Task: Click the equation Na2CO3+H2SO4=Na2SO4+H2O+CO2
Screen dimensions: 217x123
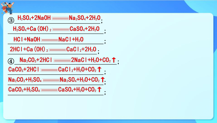Action: 56,80
